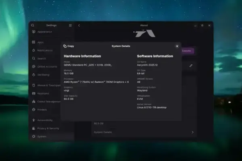Viewport: 242px width, 161px height.
Task: Click the purple Donate button
Action: (187, 51)
